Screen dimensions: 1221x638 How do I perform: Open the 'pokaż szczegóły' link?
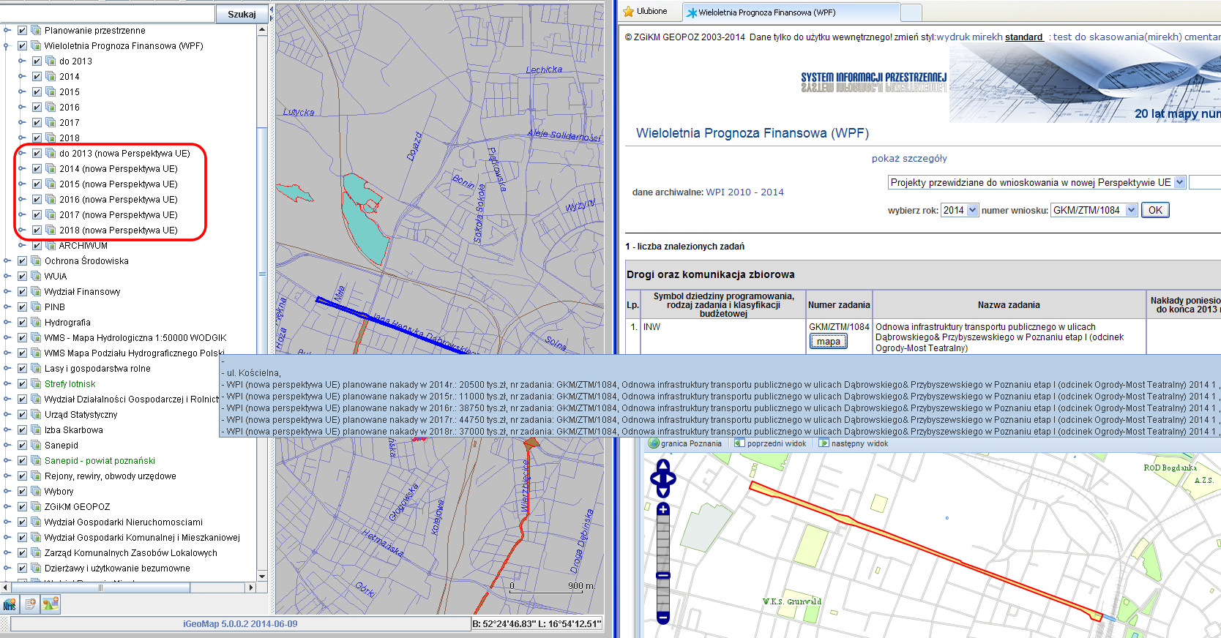(908, 159)
